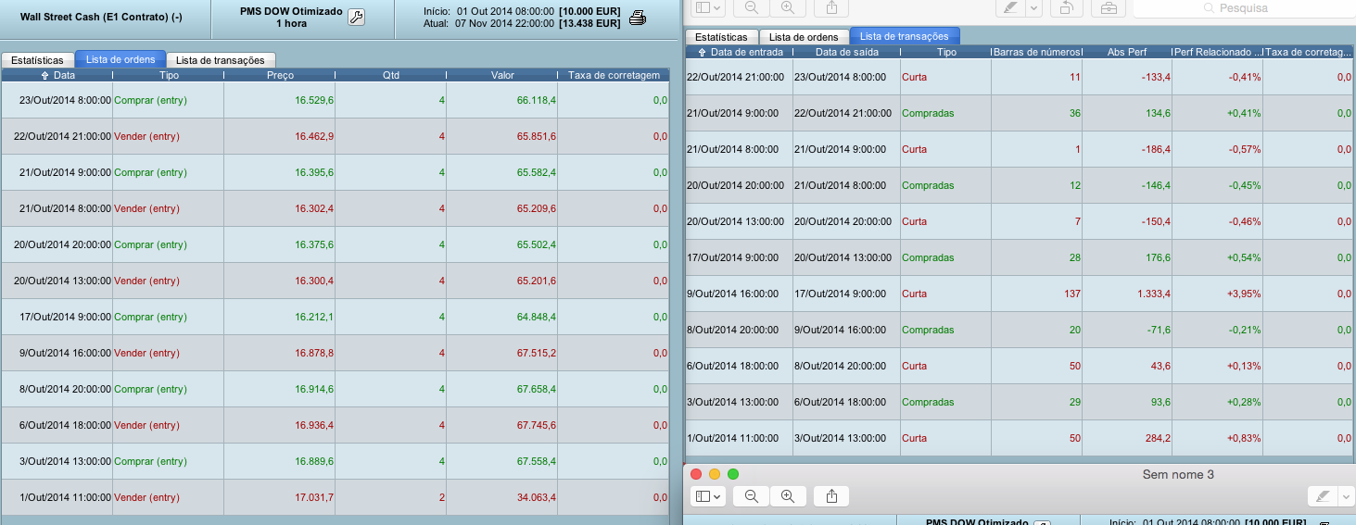Switch to Estatísticas tab in the orders panel
Screen dimensions: 1356x525
point(37,59)
